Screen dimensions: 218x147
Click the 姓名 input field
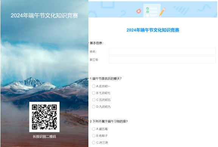(162, 51)
